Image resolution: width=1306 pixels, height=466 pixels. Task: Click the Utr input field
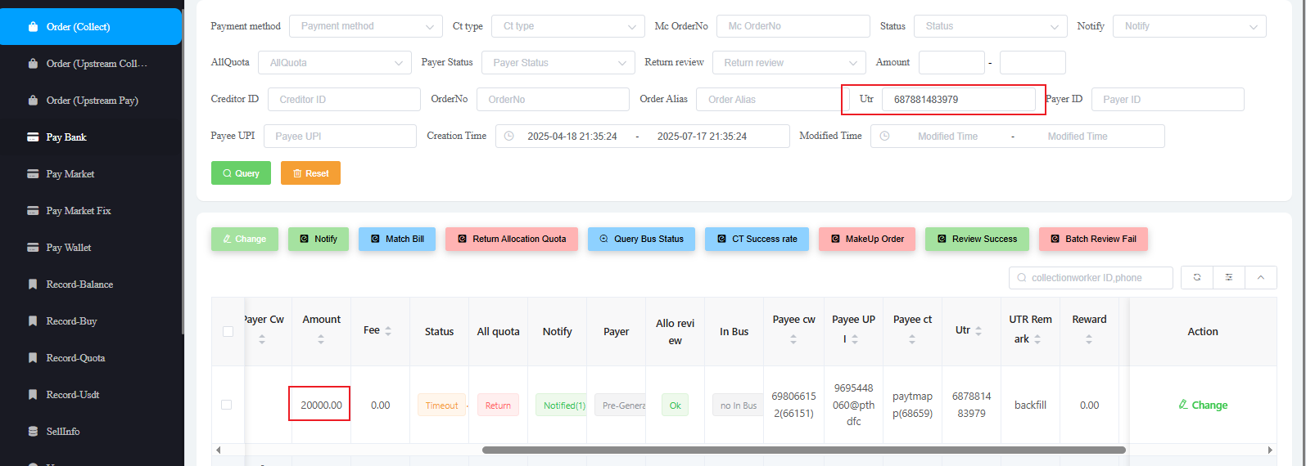click(958, 100)
